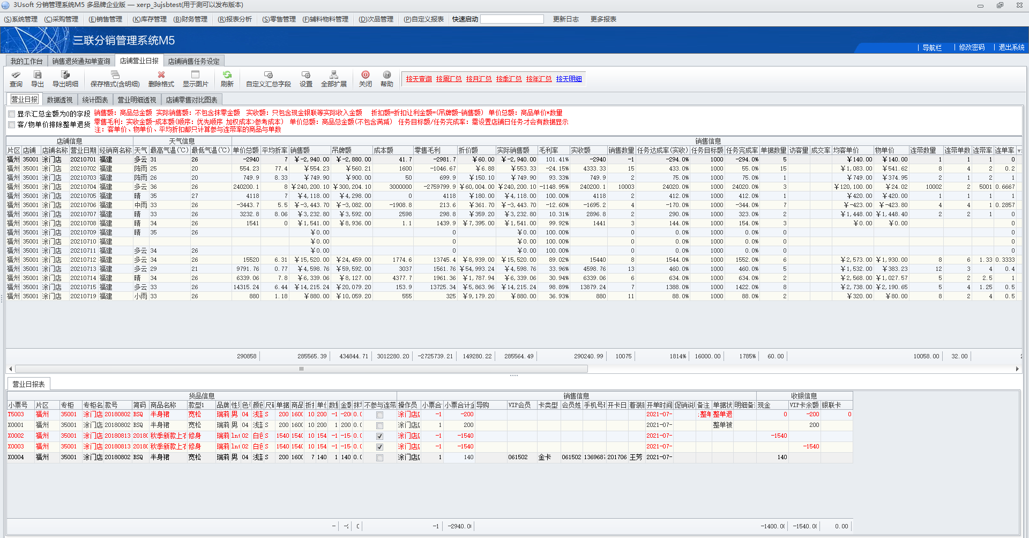The image size is (1029, 538).
Task: Click the 全部扩展 expand all icon
Action: (x=334, y=79)
